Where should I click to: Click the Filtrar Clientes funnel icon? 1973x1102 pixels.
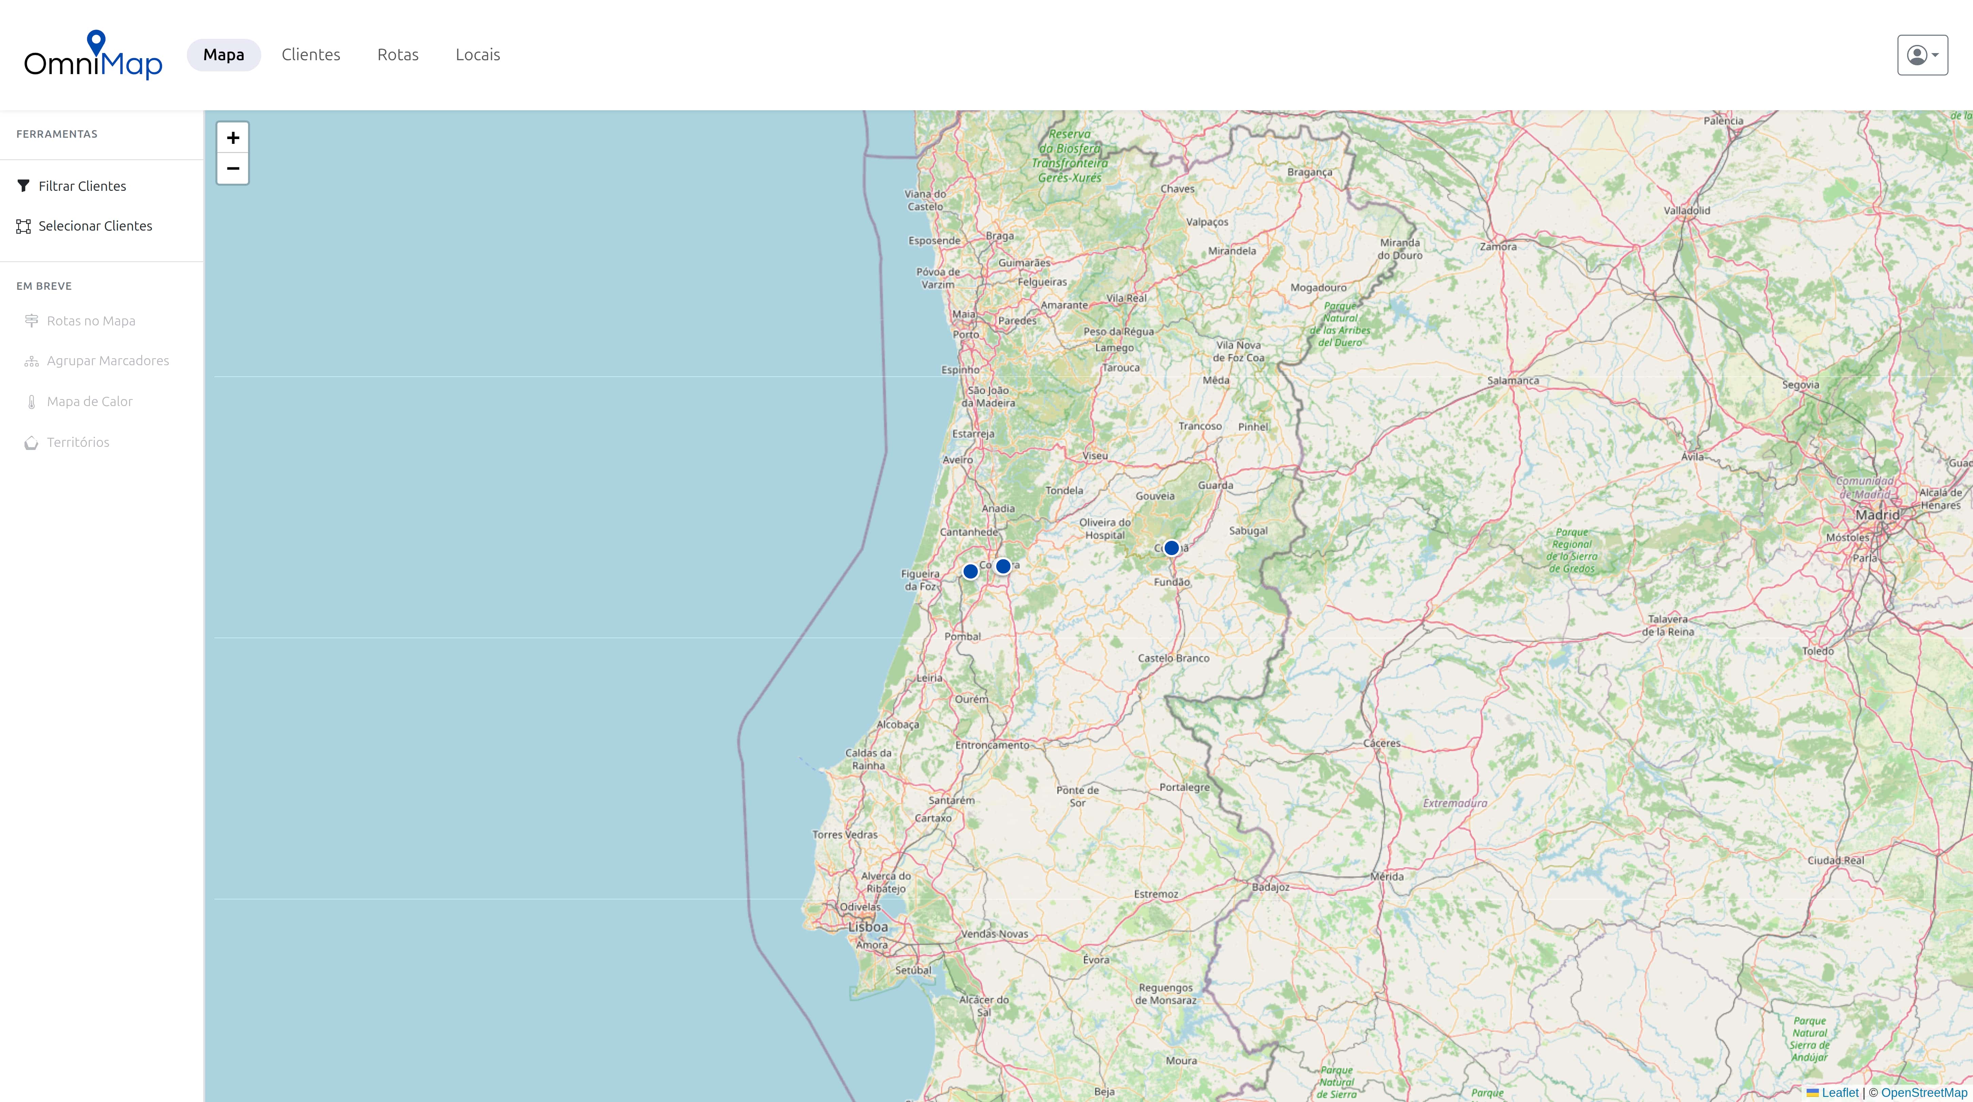coord(24,186)
